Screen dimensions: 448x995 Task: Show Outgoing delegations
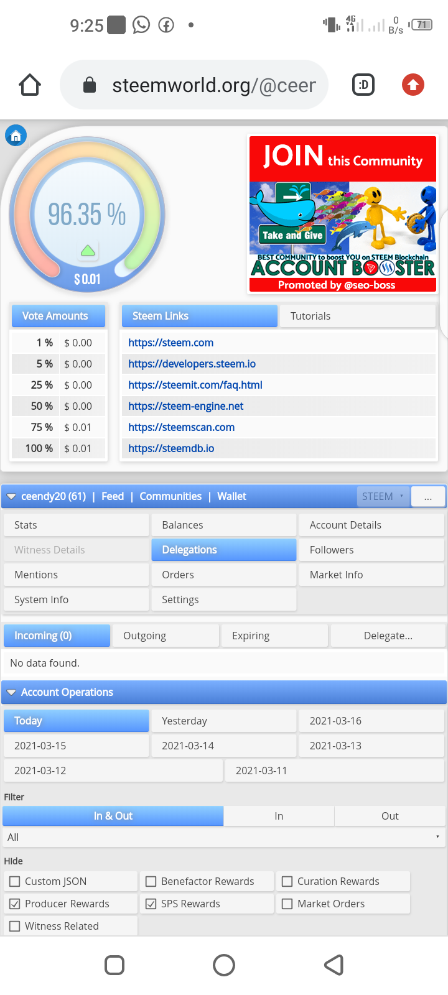point(166,636)
